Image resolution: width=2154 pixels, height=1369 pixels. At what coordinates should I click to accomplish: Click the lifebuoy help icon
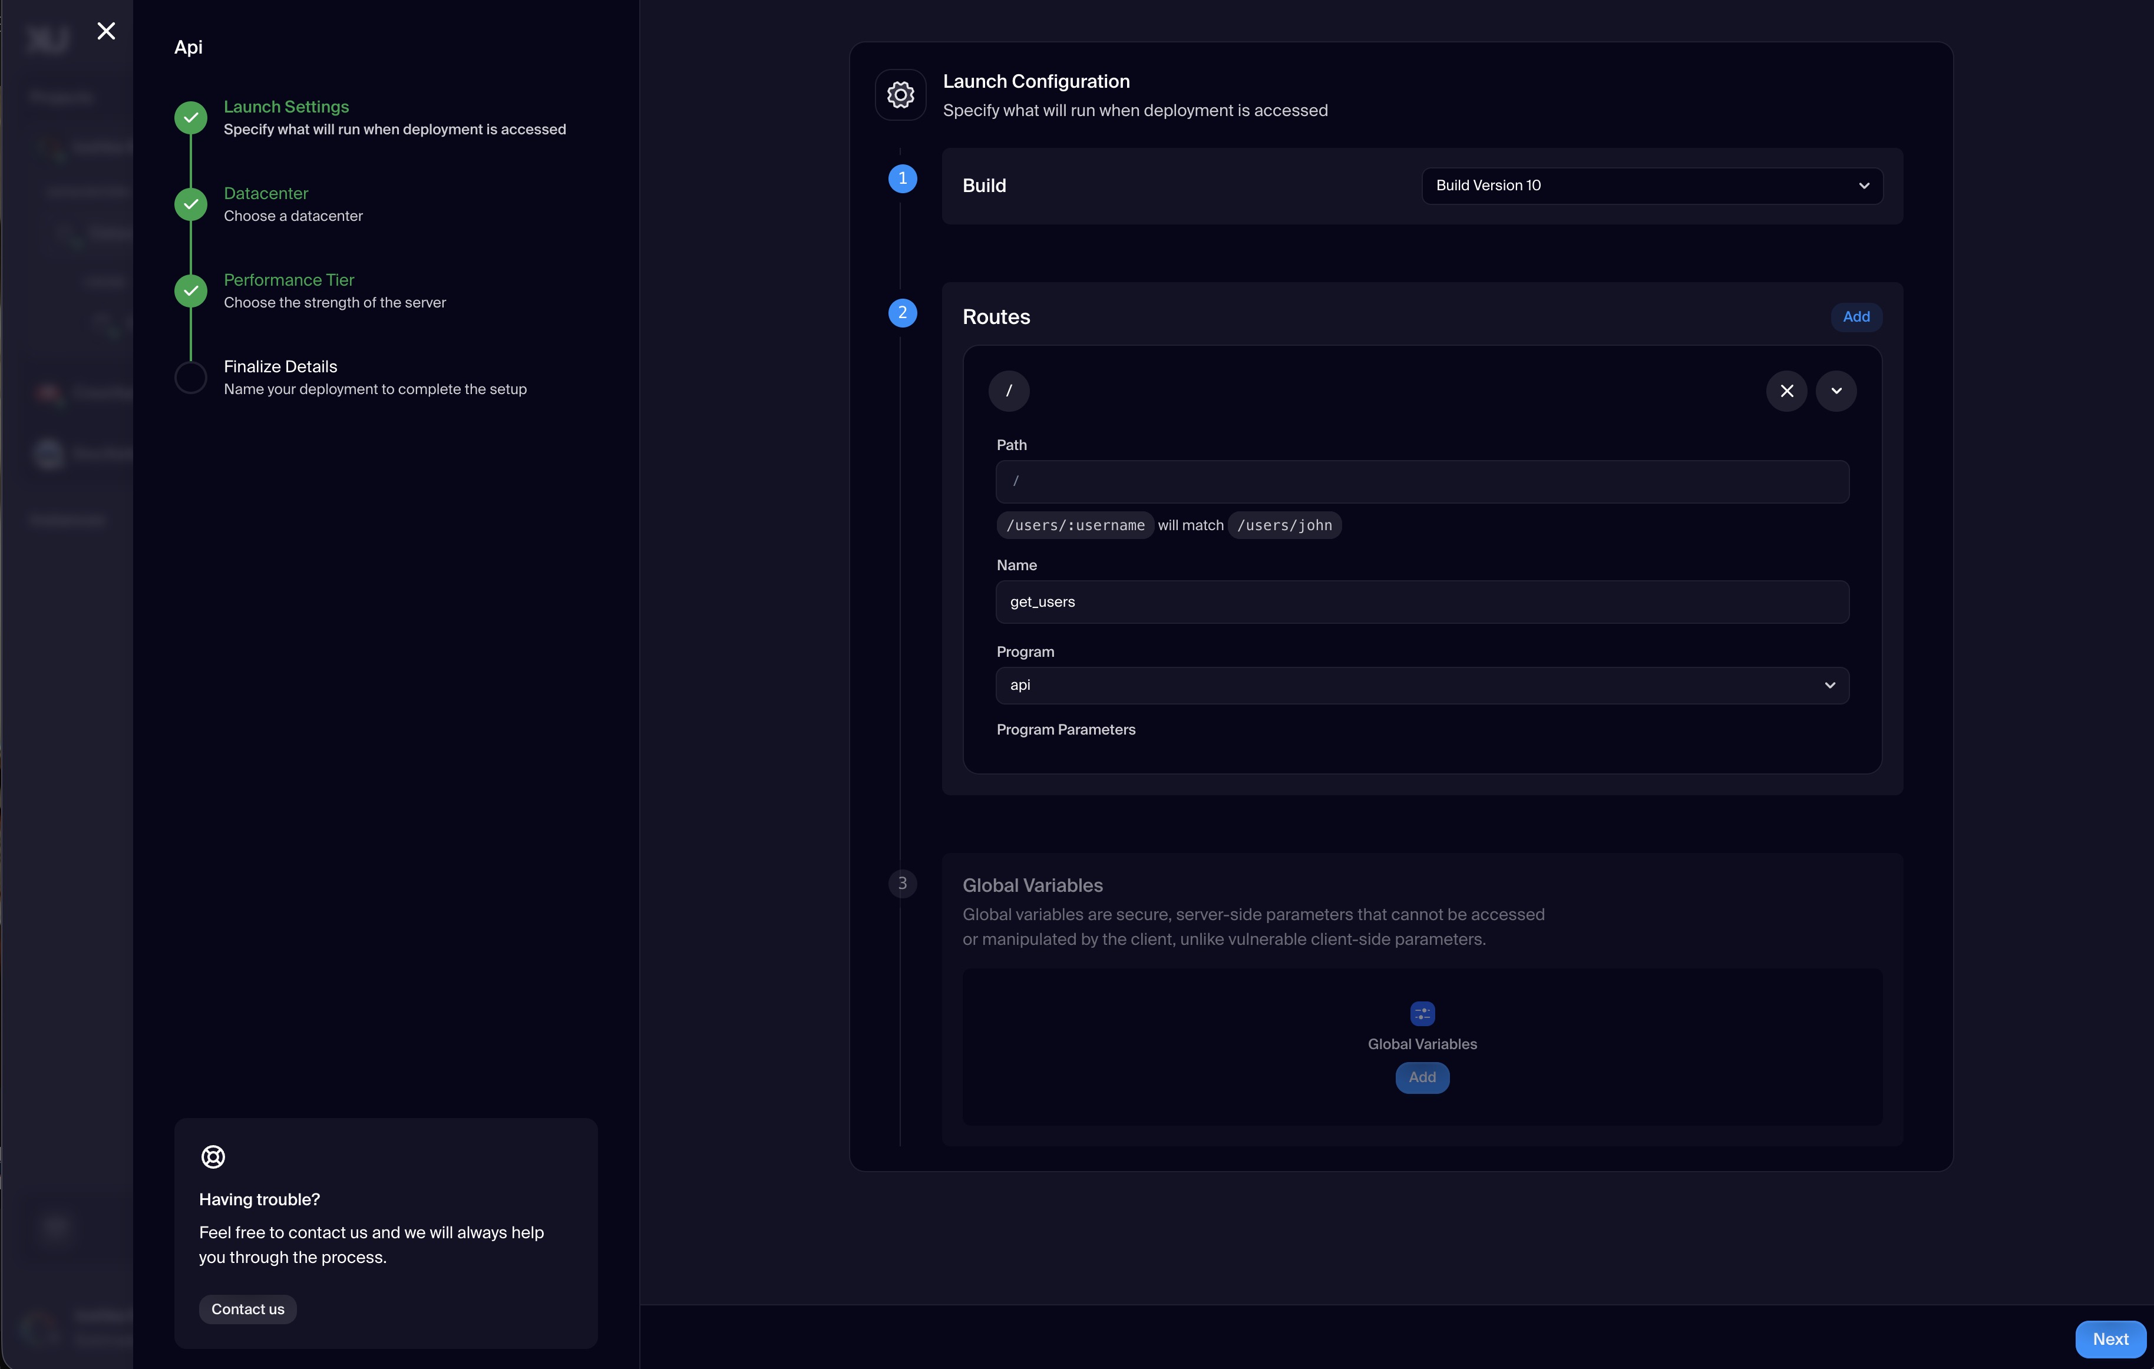pyautogui.click(x=213, y=1156)
